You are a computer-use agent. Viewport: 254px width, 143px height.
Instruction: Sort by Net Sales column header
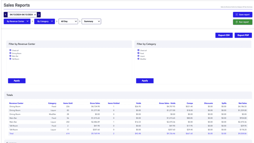point(243,103)
